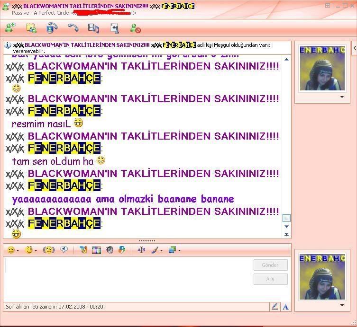This screenshot has height=327, width=357.
Task: Open the wink picker
Action: coord(29,250)
